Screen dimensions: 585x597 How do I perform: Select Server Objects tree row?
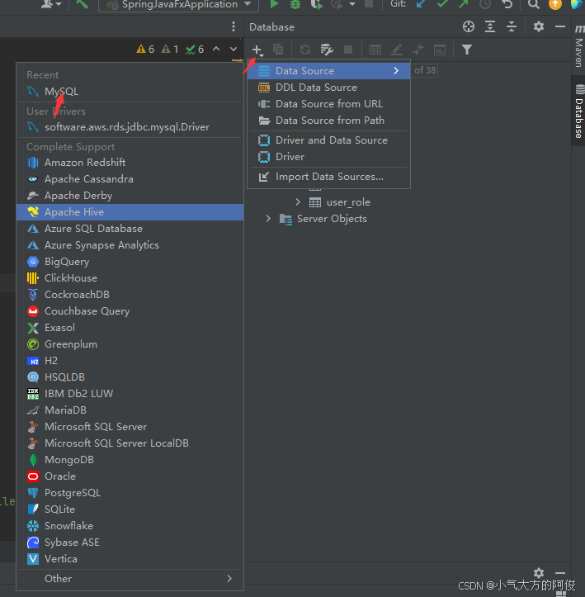tap(407, 219)
